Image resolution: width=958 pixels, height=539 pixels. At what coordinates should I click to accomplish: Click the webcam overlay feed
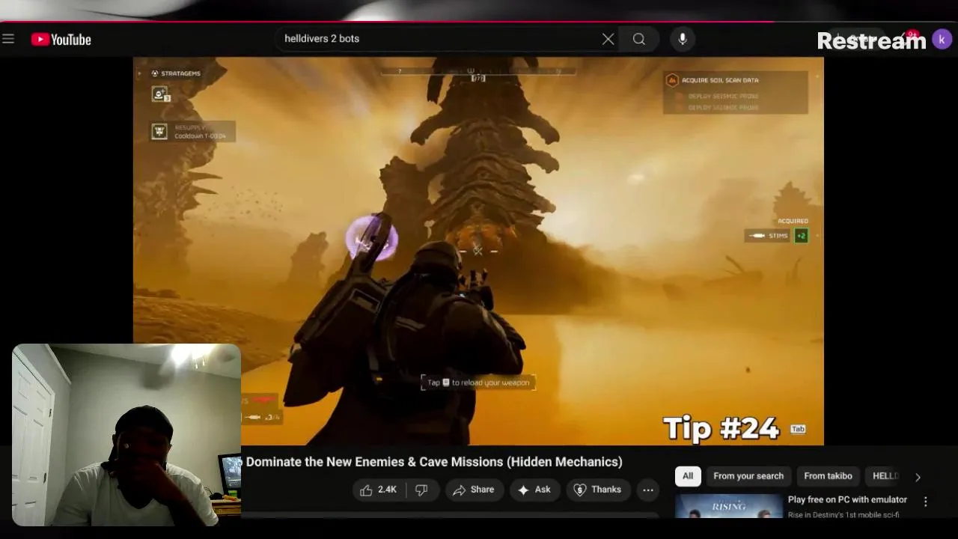(x=126, y=435)
